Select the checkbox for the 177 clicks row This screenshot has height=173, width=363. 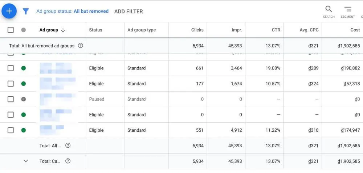point(11,84)
